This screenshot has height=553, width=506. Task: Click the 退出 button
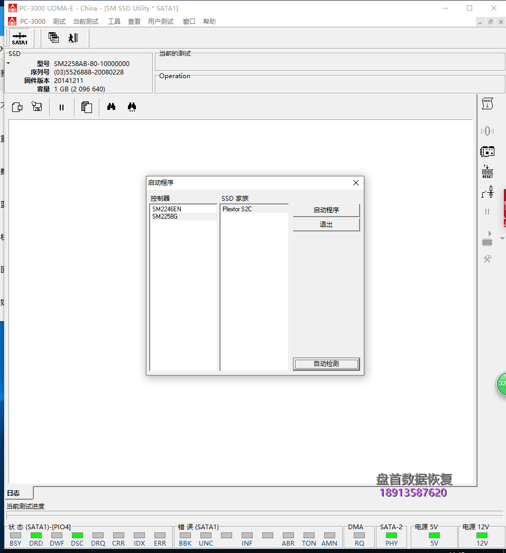pos(326,224)
